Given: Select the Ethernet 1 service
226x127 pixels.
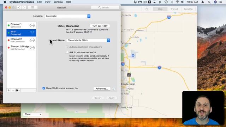Looking at the screenshot, I should click(21, 25).
